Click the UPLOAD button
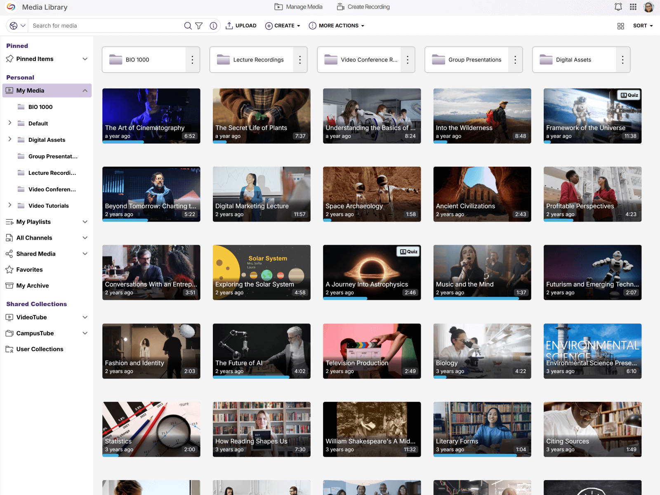Screen dimensions: 660x495 241,26
